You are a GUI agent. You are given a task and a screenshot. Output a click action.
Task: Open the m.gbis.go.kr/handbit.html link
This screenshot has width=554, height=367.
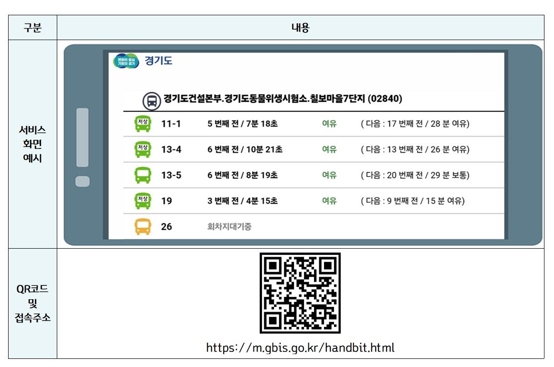(300, 347)
